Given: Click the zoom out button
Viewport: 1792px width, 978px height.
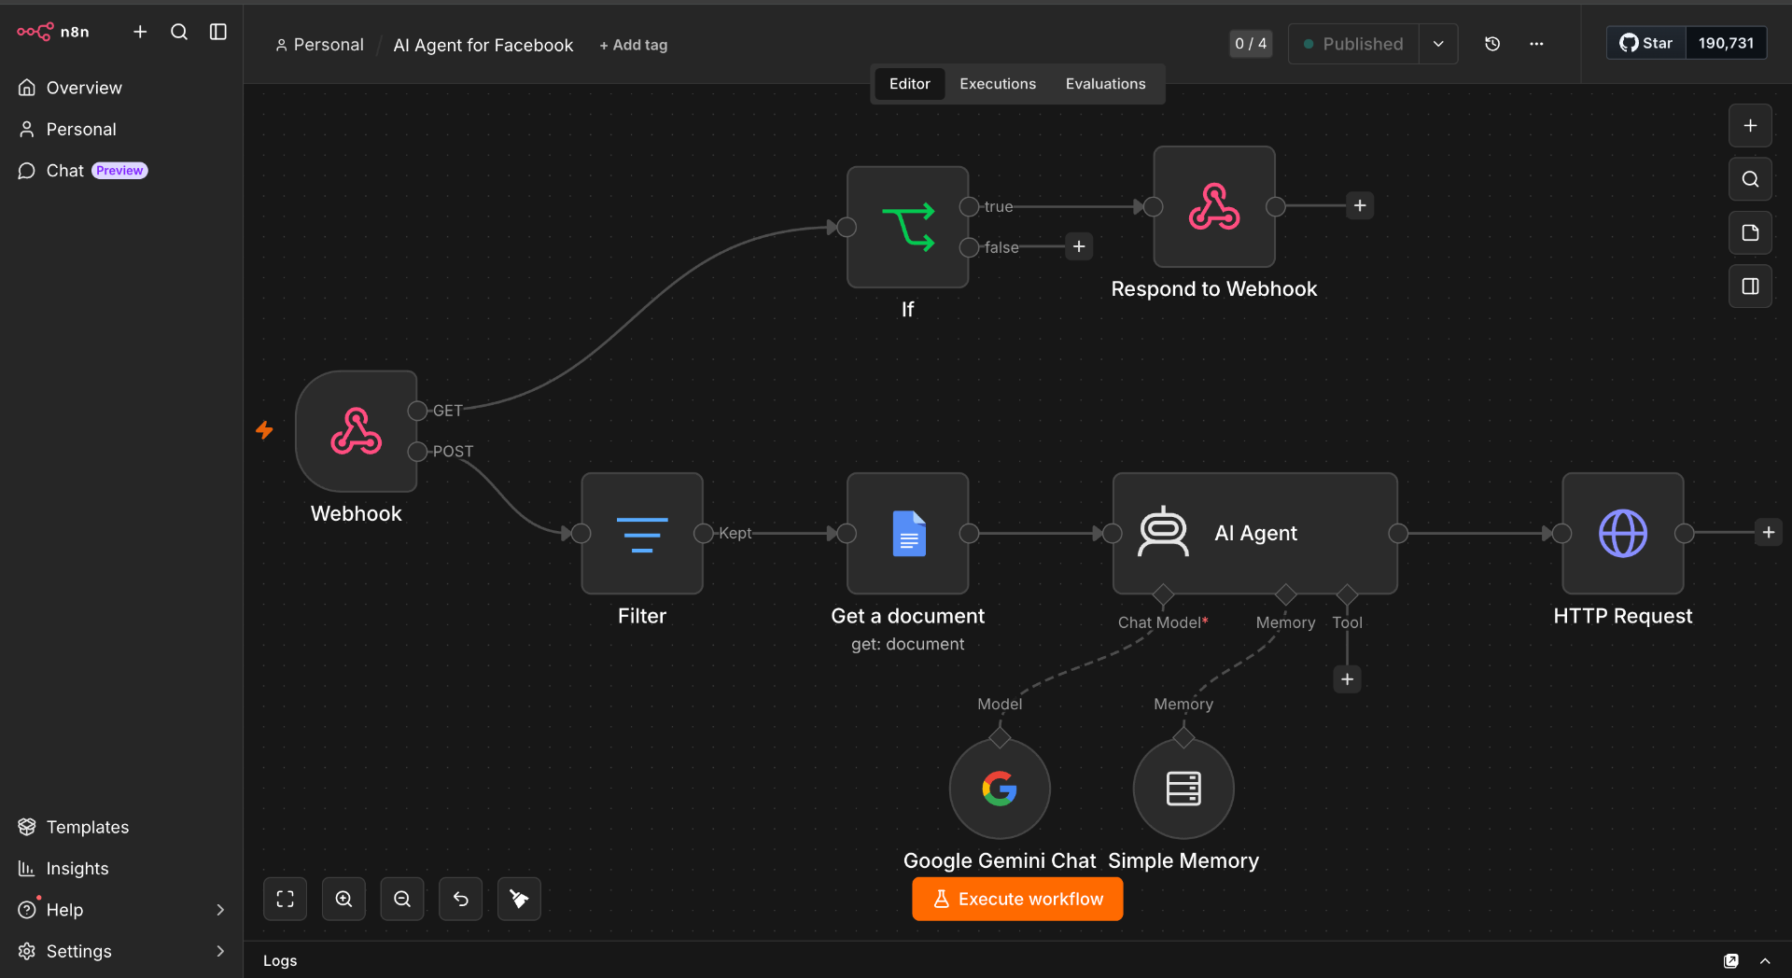Looking at the screenshot, I should pos(402,899).
